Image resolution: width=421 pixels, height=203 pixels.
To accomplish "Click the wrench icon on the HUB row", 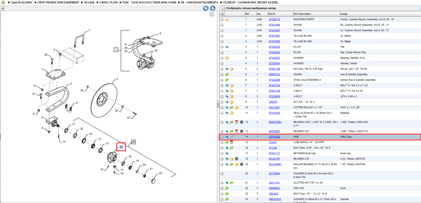I will (232, 137).
